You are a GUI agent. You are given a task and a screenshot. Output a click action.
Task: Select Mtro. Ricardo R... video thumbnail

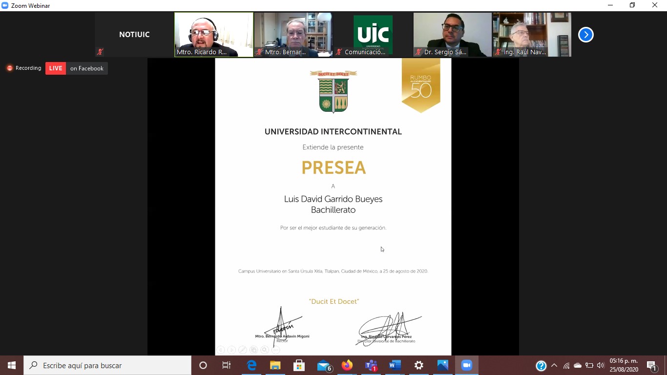[x=214, y=35]
